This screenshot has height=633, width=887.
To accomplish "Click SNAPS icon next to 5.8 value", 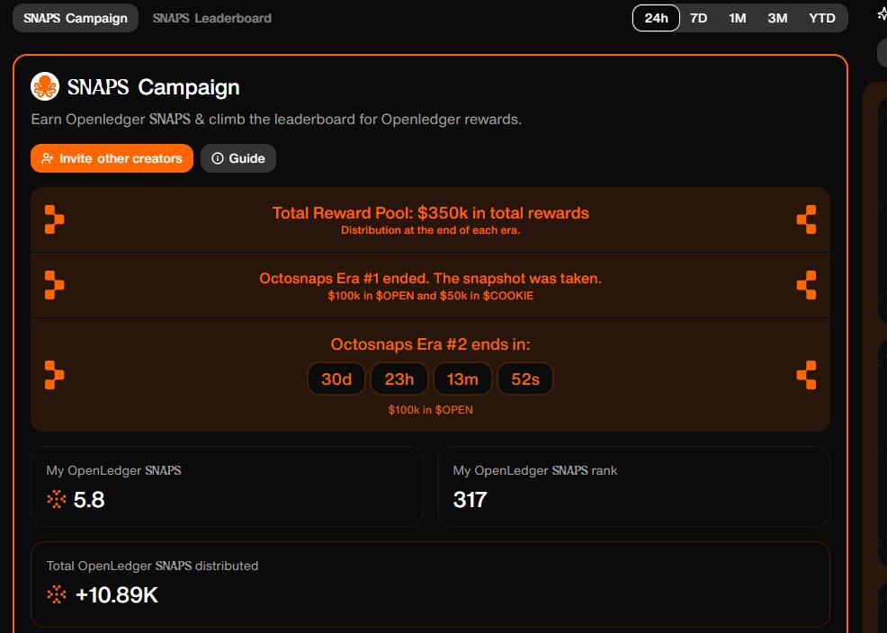I will (x=57, y=499).
